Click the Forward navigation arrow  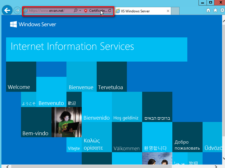(x=17, y=10)
